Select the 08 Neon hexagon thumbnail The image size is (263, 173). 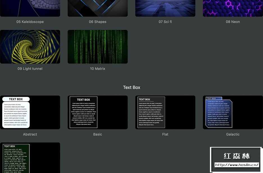(x=233, y=8)
